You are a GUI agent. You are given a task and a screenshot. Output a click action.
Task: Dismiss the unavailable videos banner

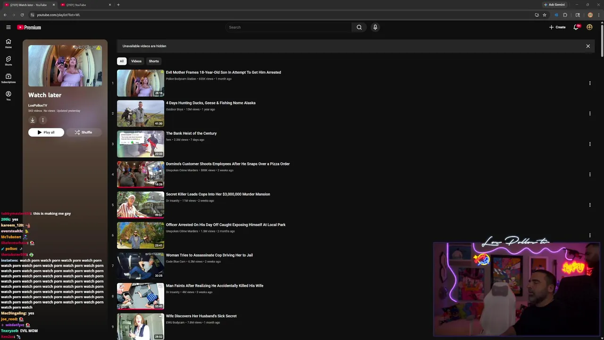pyautogui.click(x=588, y=46)
